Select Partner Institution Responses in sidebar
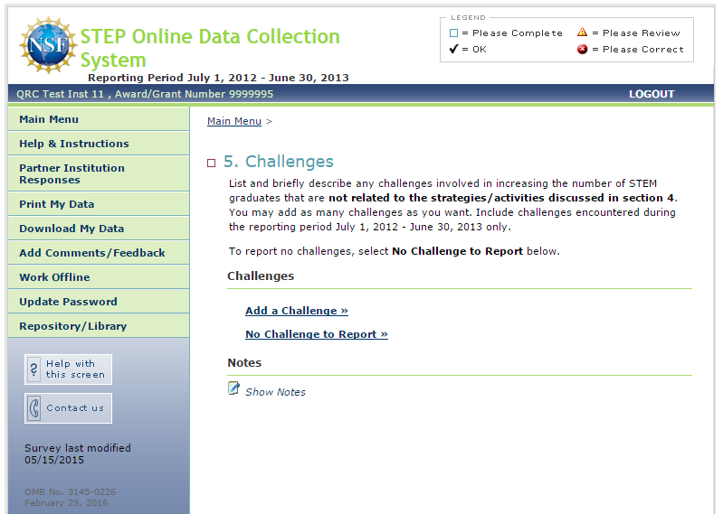The width and height of the screenshot is (723, 514). [71, 173]
